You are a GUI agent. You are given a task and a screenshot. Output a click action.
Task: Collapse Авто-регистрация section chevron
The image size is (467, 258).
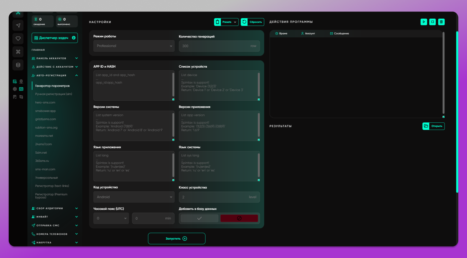tap(77, 75)
